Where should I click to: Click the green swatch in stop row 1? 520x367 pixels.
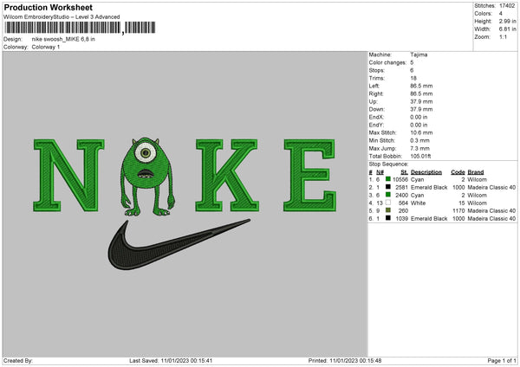[388, 179]
